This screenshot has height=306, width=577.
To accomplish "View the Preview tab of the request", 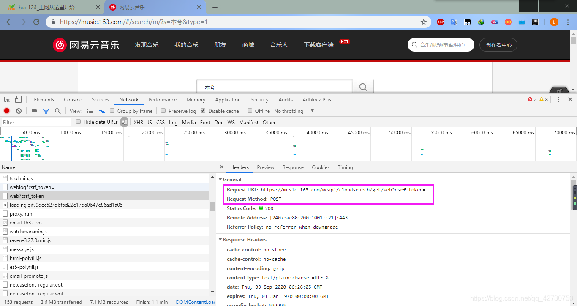I will pos(266,167).
